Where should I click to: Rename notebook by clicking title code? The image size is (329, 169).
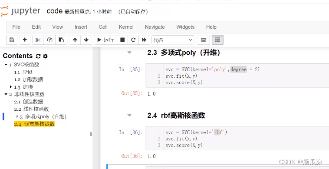55,11
